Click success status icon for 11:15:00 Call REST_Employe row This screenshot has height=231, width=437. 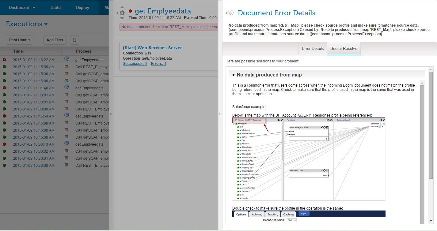(4, 67)
